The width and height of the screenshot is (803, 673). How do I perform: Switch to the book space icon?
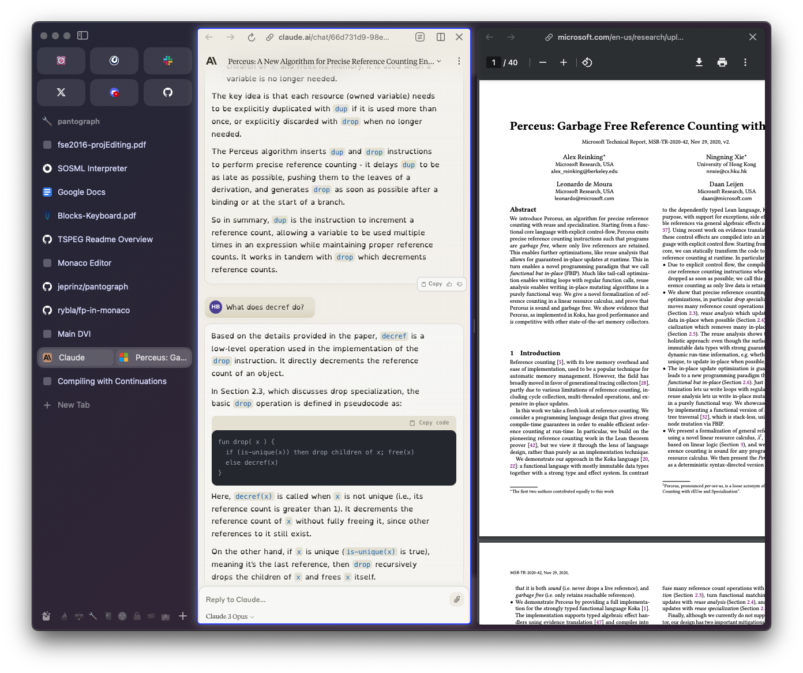point(108,616)
